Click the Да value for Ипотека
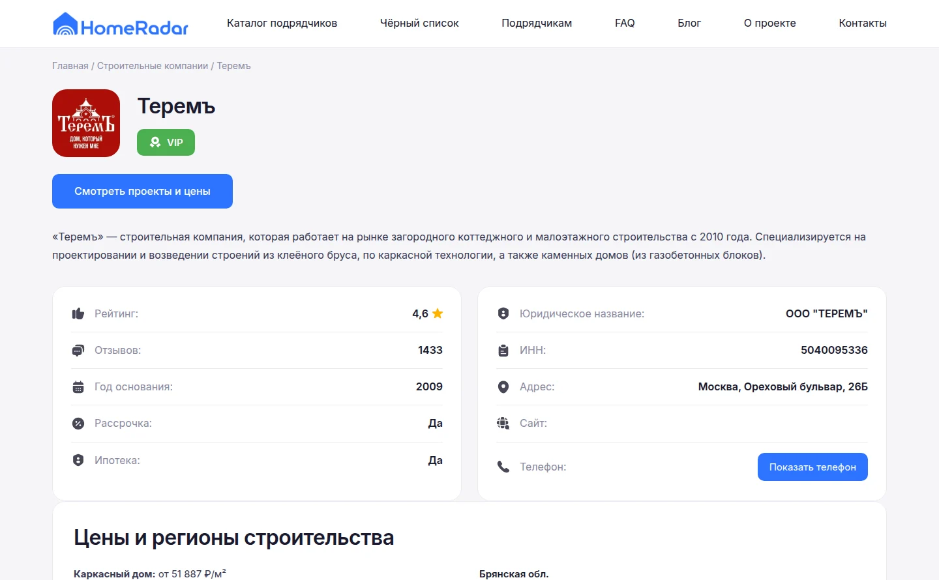Viewport: 939px width, 580px height. (x=436, y=461)
